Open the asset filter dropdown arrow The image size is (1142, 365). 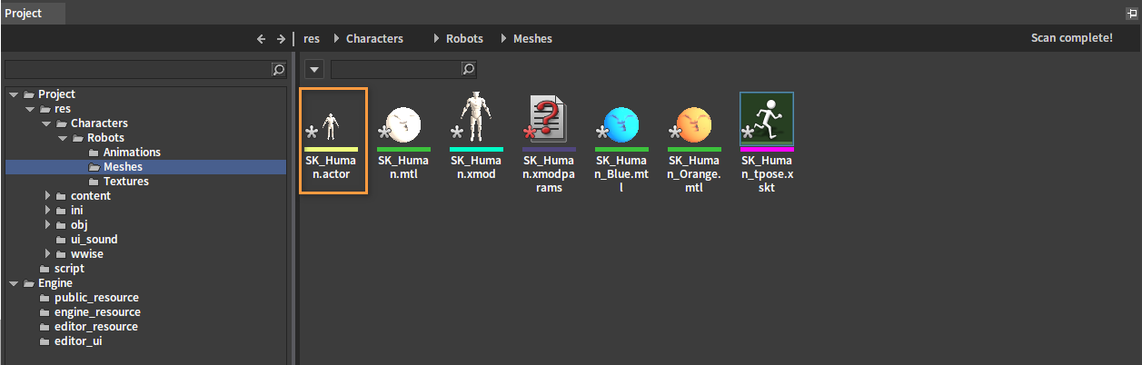(313, 69)
